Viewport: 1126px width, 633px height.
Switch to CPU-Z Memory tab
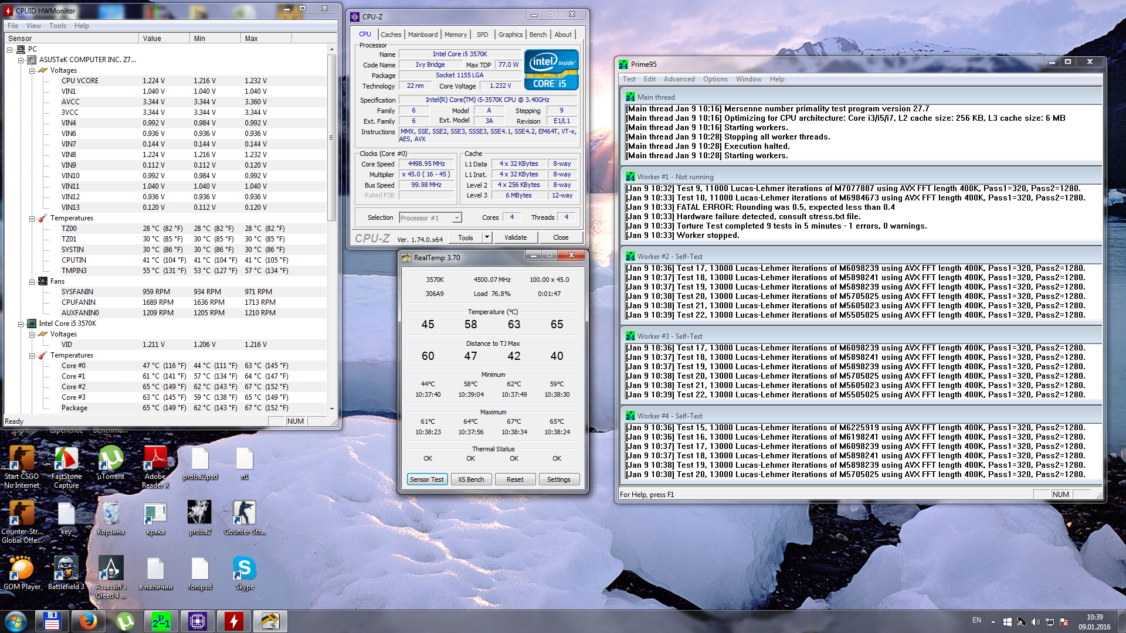pos(455,35)
